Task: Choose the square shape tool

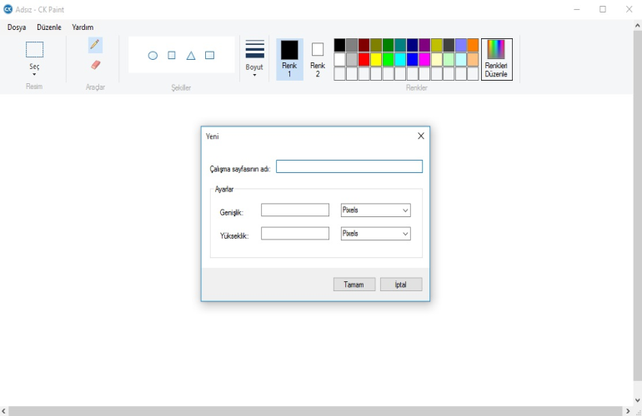Action: [x=172, y=56]
